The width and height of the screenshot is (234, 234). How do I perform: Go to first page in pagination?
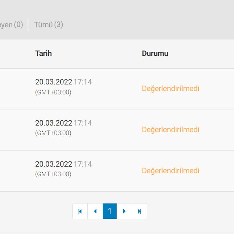(80, 211)
